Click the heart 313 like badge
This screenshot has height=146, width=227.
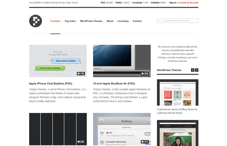click(x=145, y=142)
